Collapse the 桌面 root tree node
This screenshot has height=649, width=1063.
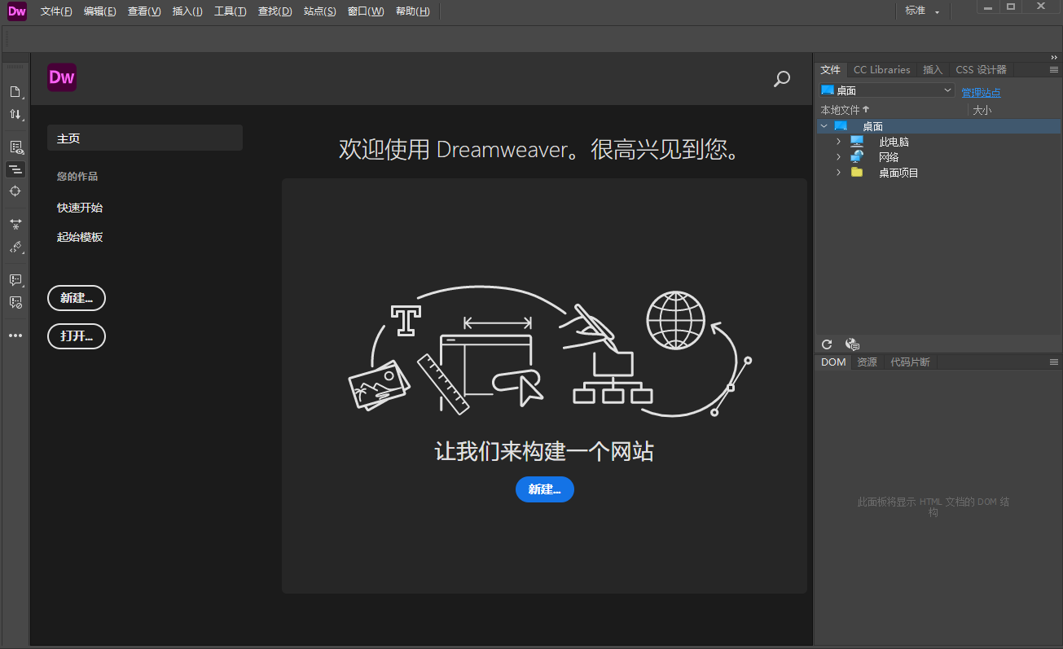[824, 126]
